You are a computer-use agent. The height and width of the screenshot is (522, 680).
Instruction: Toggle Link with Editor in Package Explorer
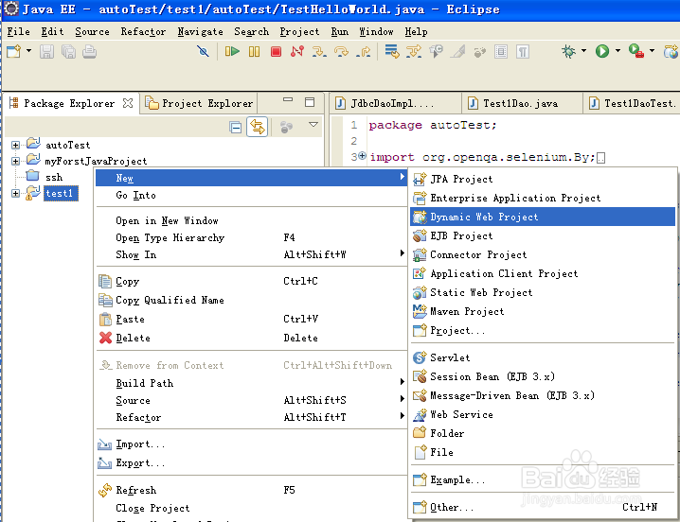click(x=258, y=127)
